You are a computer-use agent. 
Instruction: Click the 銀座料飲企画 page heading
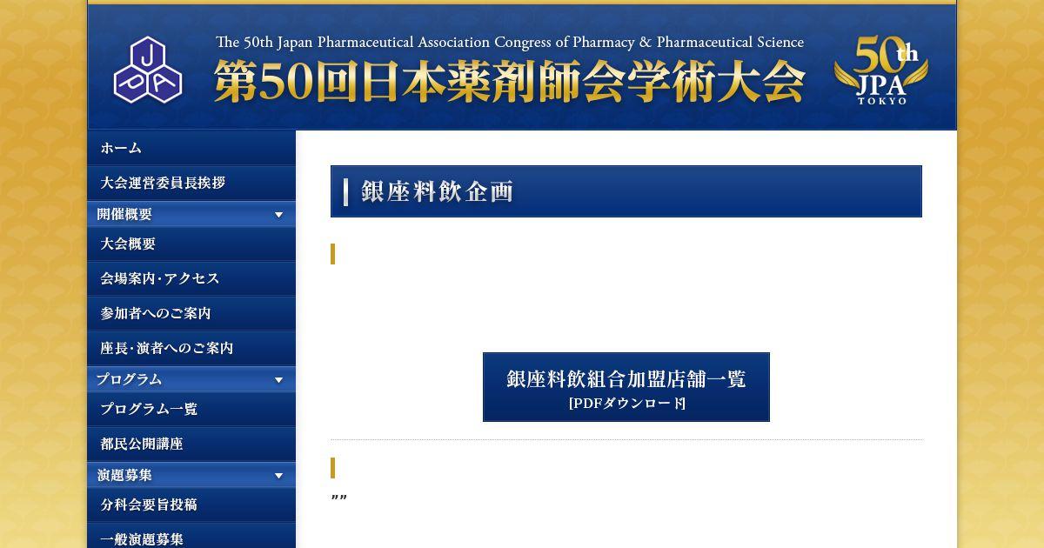coord(438,191)
